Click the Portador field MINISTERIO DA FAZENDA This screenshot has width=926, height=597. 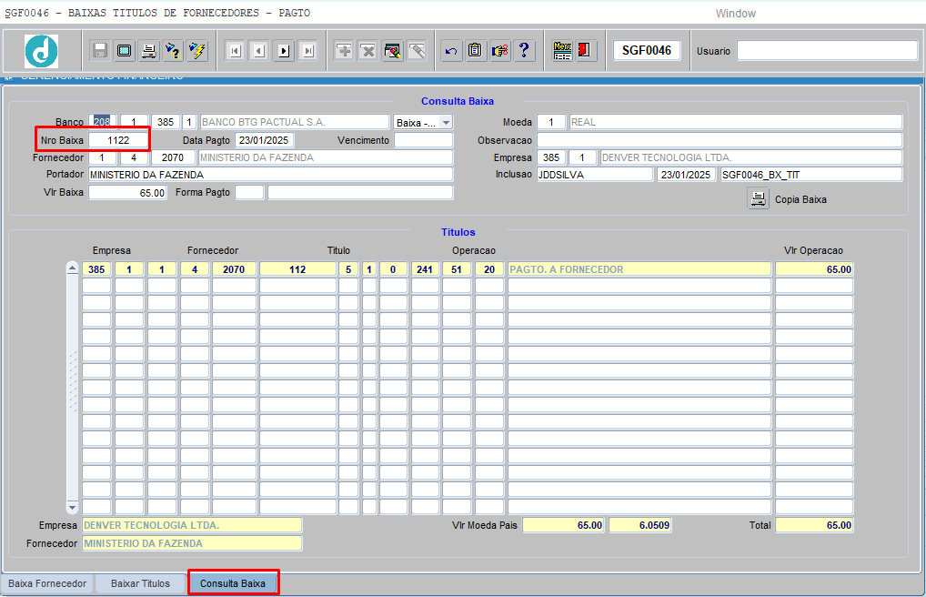[271, 175]
